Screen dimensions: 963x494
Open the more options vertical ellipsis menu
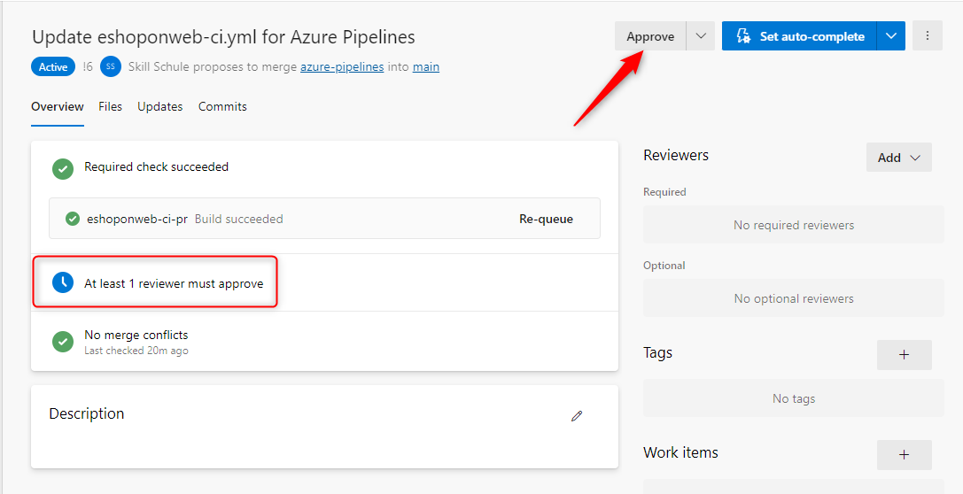[928, 36]
